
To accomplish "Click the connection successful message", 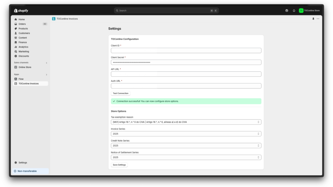I will pos(186,101).
